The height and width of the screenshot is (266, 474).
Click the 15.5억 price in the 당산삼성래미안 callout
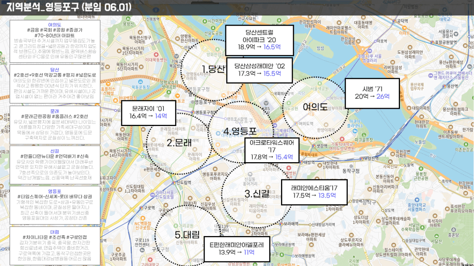pos(272,73)
